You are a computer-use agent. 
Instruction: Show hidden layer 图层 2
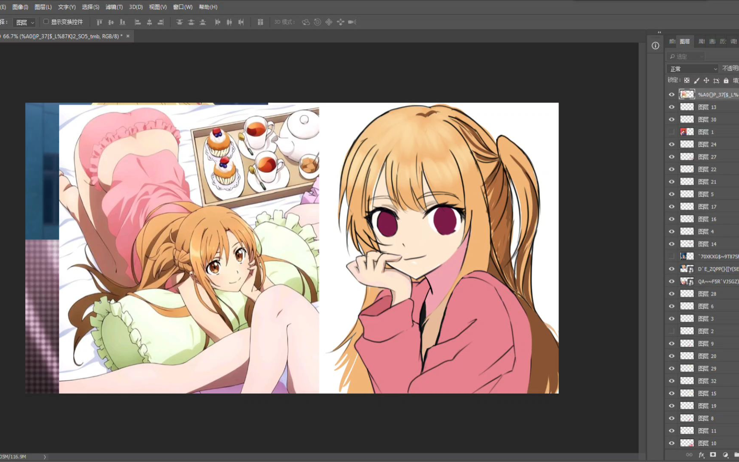coord(671,331)
